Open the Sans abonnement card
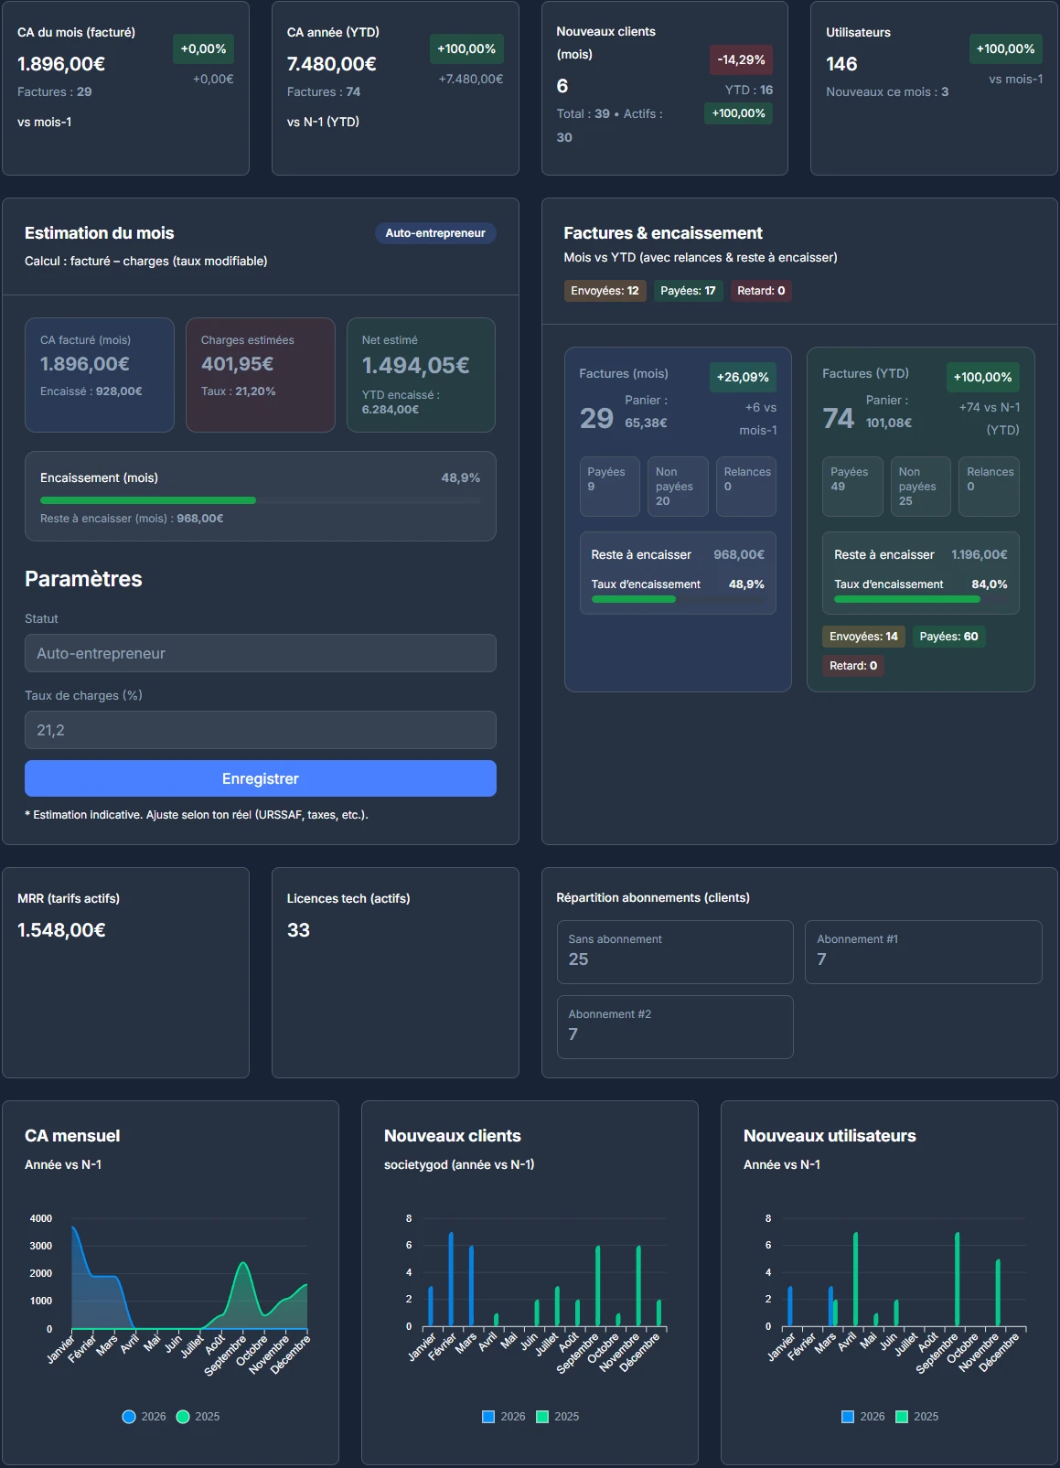Screen dimensions: 1060x1468 (x=674, y=951)
